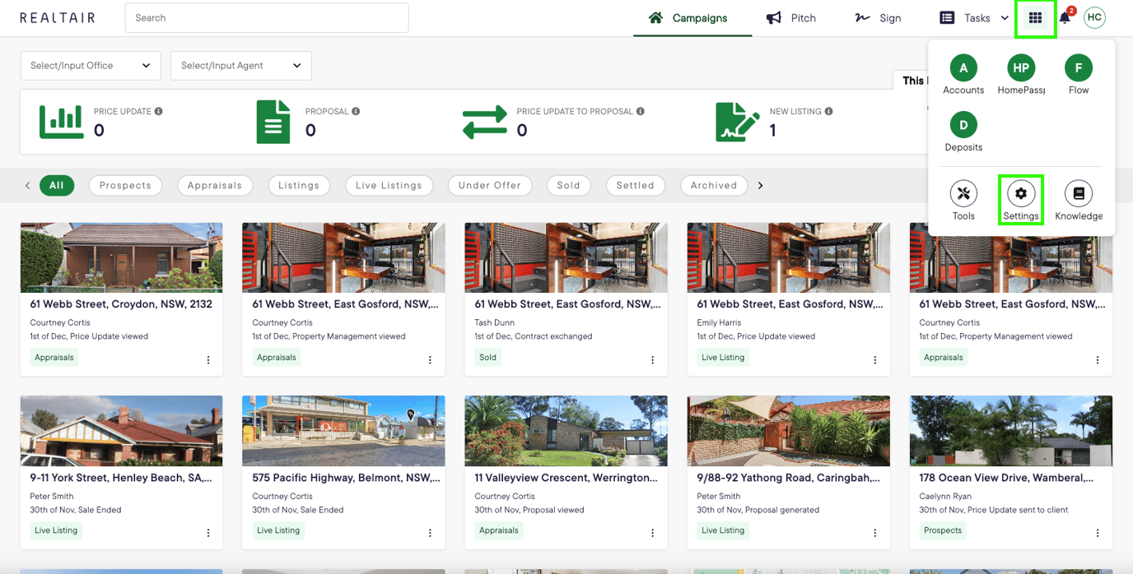This screenshot has height=574, width=1133.
Task: Activate the Prospects filter
Action: coord(125,185)
